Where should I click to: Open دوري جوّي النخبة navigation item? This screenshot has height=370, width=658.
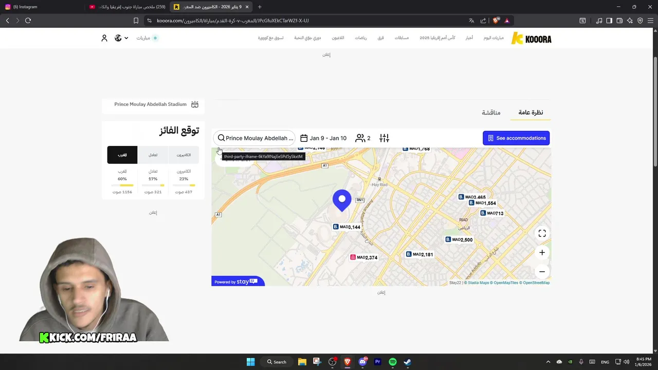pos(307,38)
